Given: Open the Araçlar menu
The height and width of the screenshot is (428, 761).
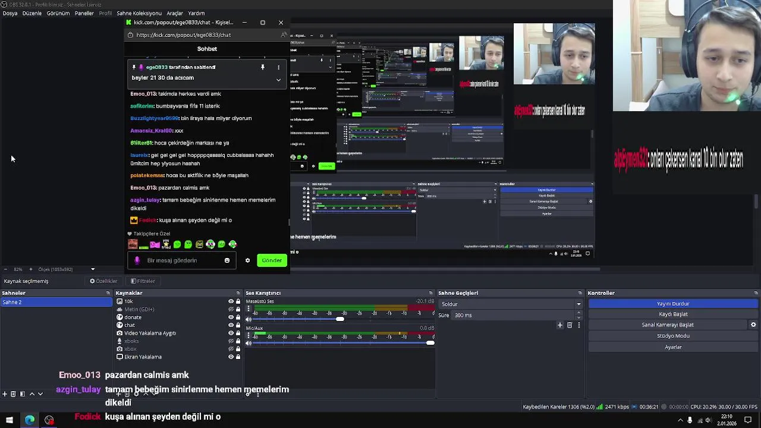Looking at the screenshot, I should click(175, 13).
